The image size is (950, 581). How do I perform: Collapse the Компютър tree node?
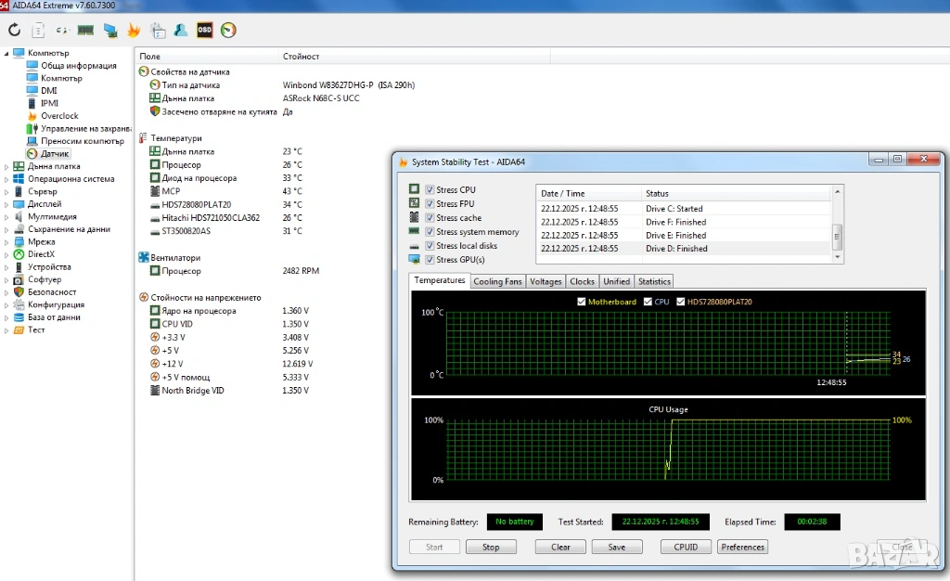(x=7, y=53)
